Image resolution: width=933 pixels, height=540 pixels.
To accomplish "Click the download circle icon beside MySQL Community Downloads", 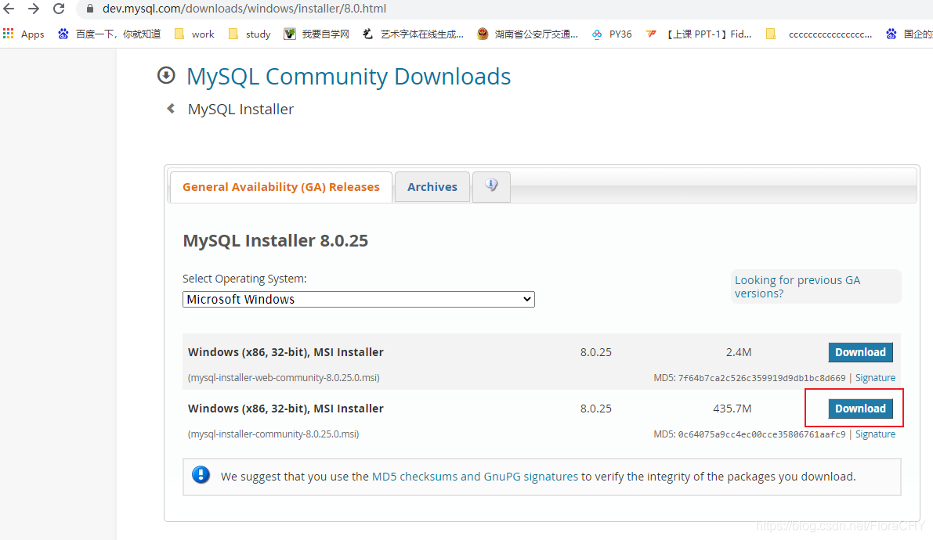I will (165, 75).
